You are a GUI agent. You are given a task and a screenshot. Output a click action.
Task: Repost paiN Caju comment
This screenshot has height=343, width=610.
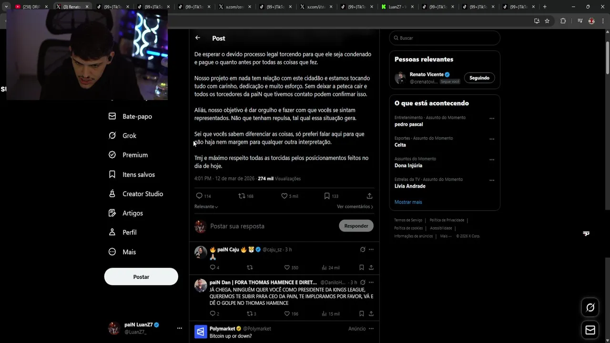click(250, 267)
